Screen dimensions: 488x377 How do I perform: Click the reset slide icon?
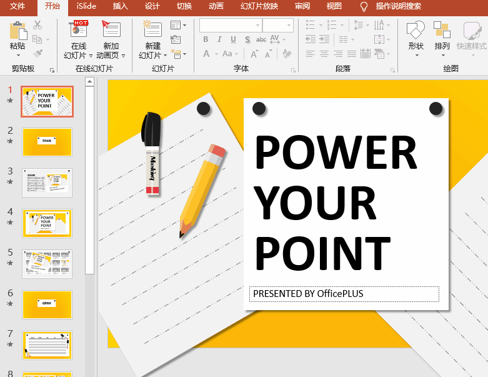(x=176, y=39)
